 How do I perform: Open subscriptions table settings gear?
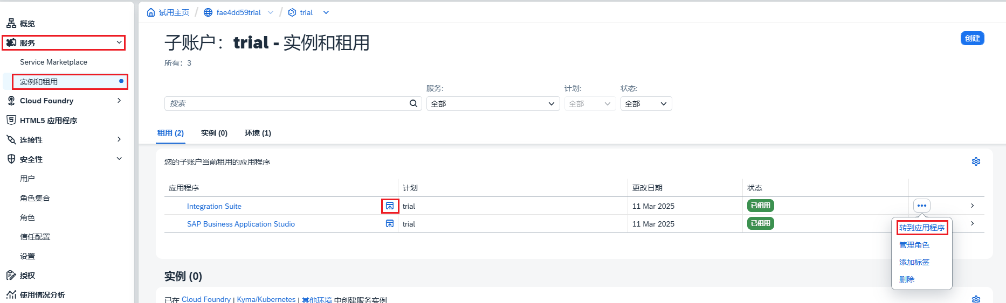click(976, 161)
